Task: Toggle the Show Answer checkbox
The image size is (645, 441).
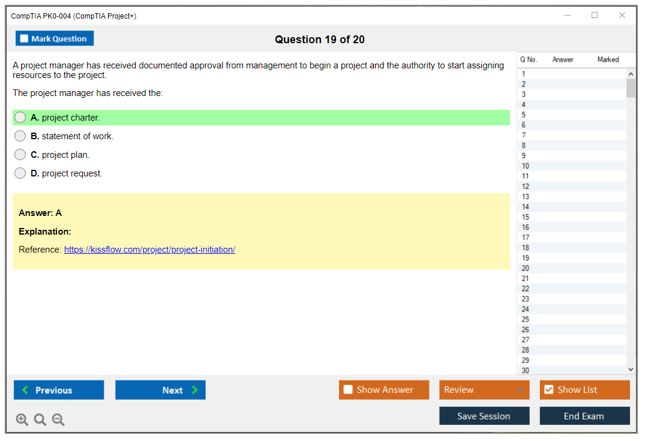Action: point(349,390)
